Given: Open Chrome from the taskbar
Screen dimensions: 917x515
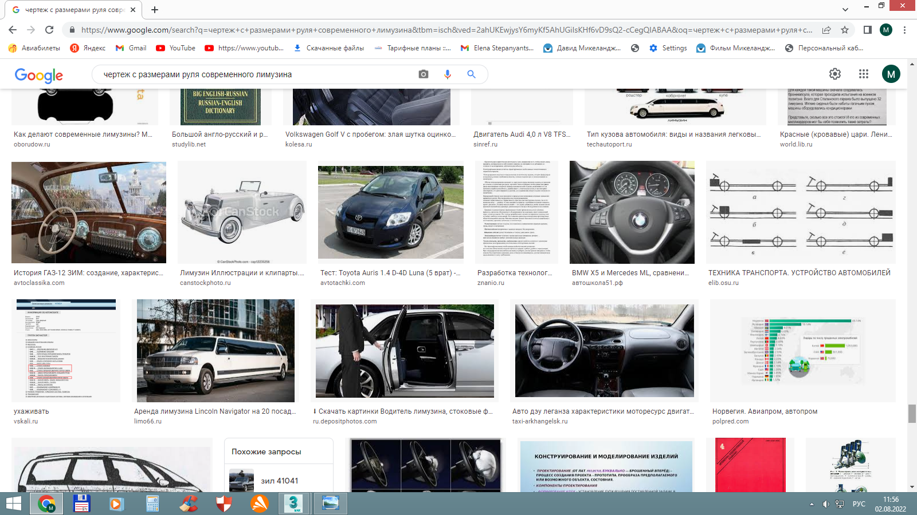Looking at the screenshot, I should [x=46, y=504].
